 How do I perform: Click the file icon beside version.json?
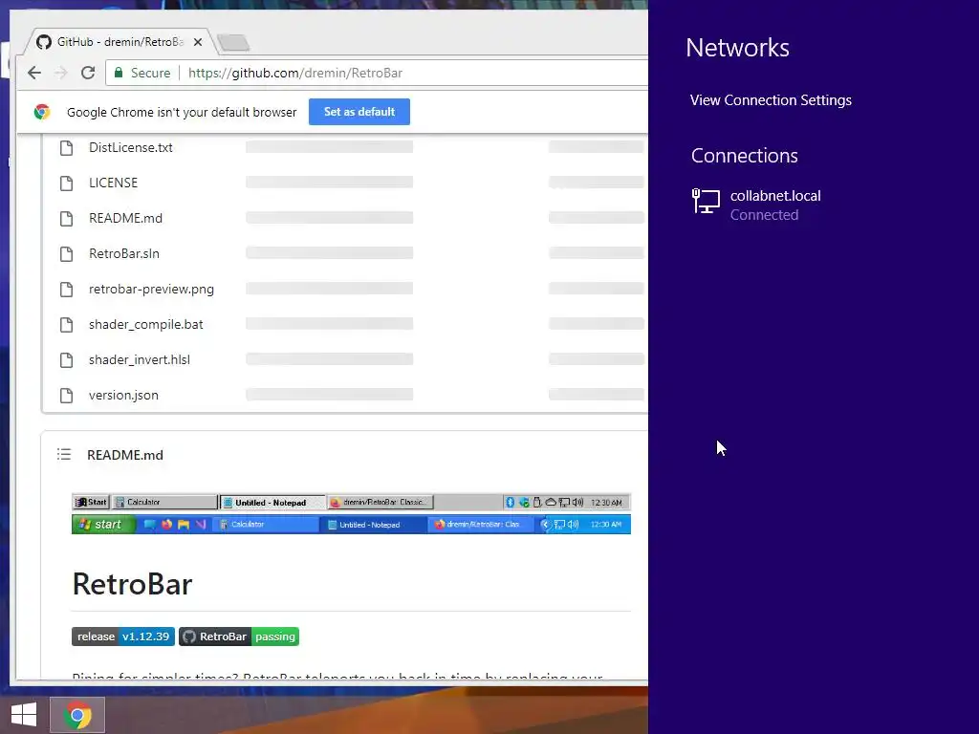click(x=66, y=396)
